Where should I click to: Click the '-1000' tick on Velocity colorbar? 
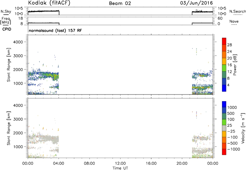point(234,149)
